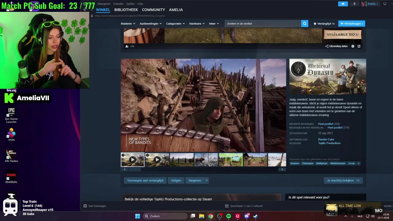Click the Verlanglijst wishlist star link
Image resolution: width=393 pixels, height=221 pixels.
point(324,24)
